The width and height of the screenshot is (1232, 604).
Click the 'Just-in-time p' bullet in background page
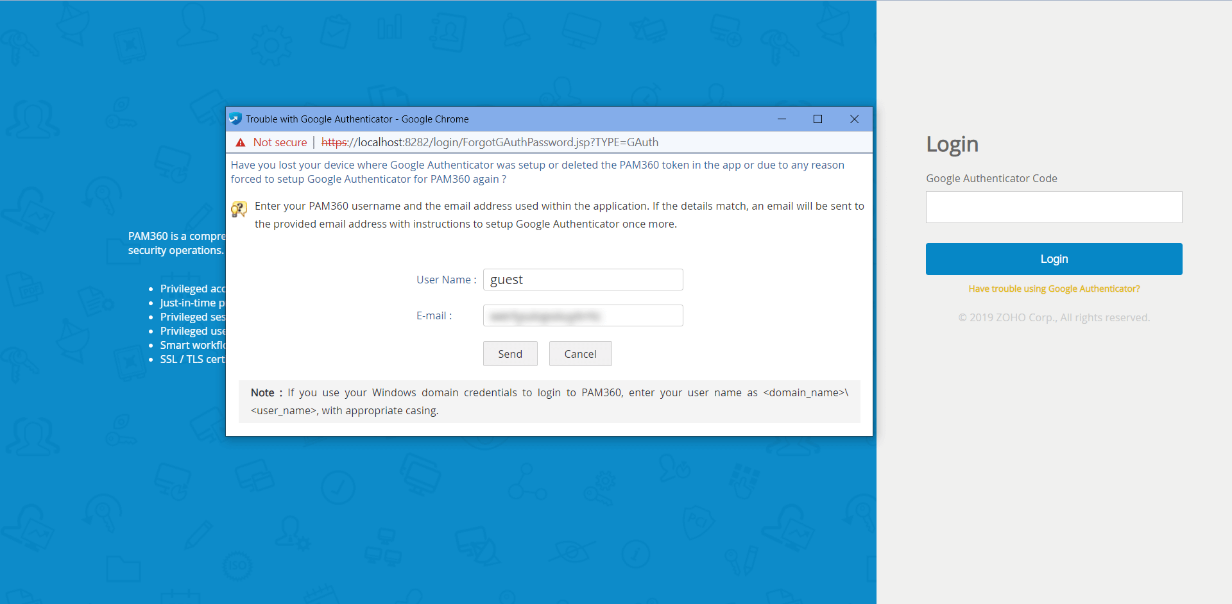coord(193,303)
